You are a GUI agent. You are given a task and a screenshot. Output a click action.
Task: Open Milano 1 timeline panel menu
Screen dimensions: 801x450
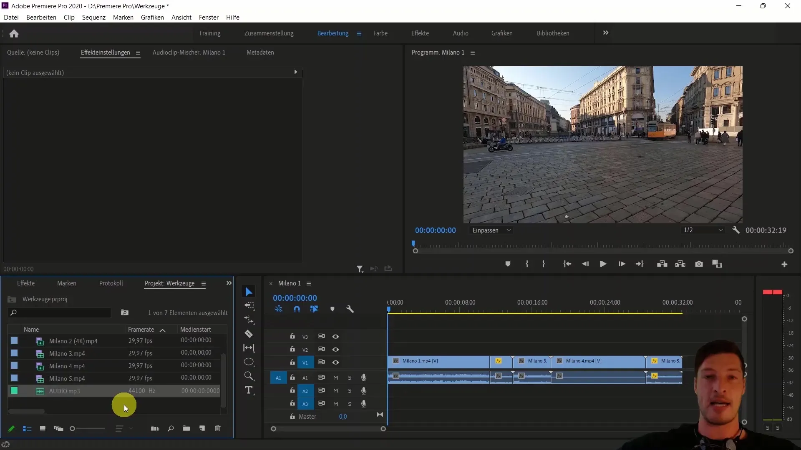click(309, 283)
